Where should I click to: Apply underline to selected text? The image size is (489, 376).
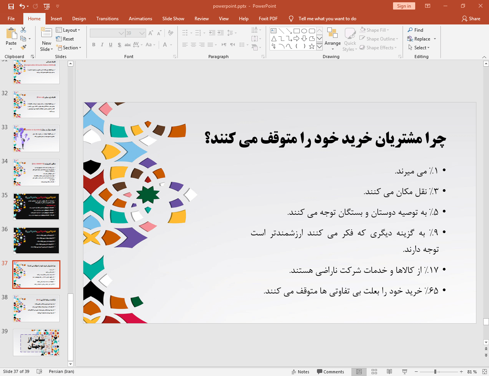(110, 45)
